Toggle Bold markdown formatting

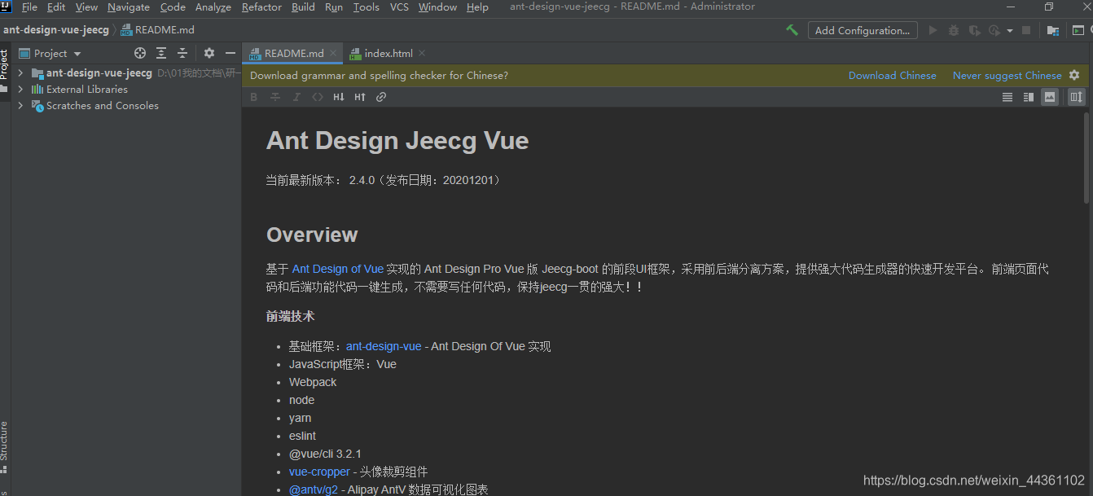(x=253, y=97)
